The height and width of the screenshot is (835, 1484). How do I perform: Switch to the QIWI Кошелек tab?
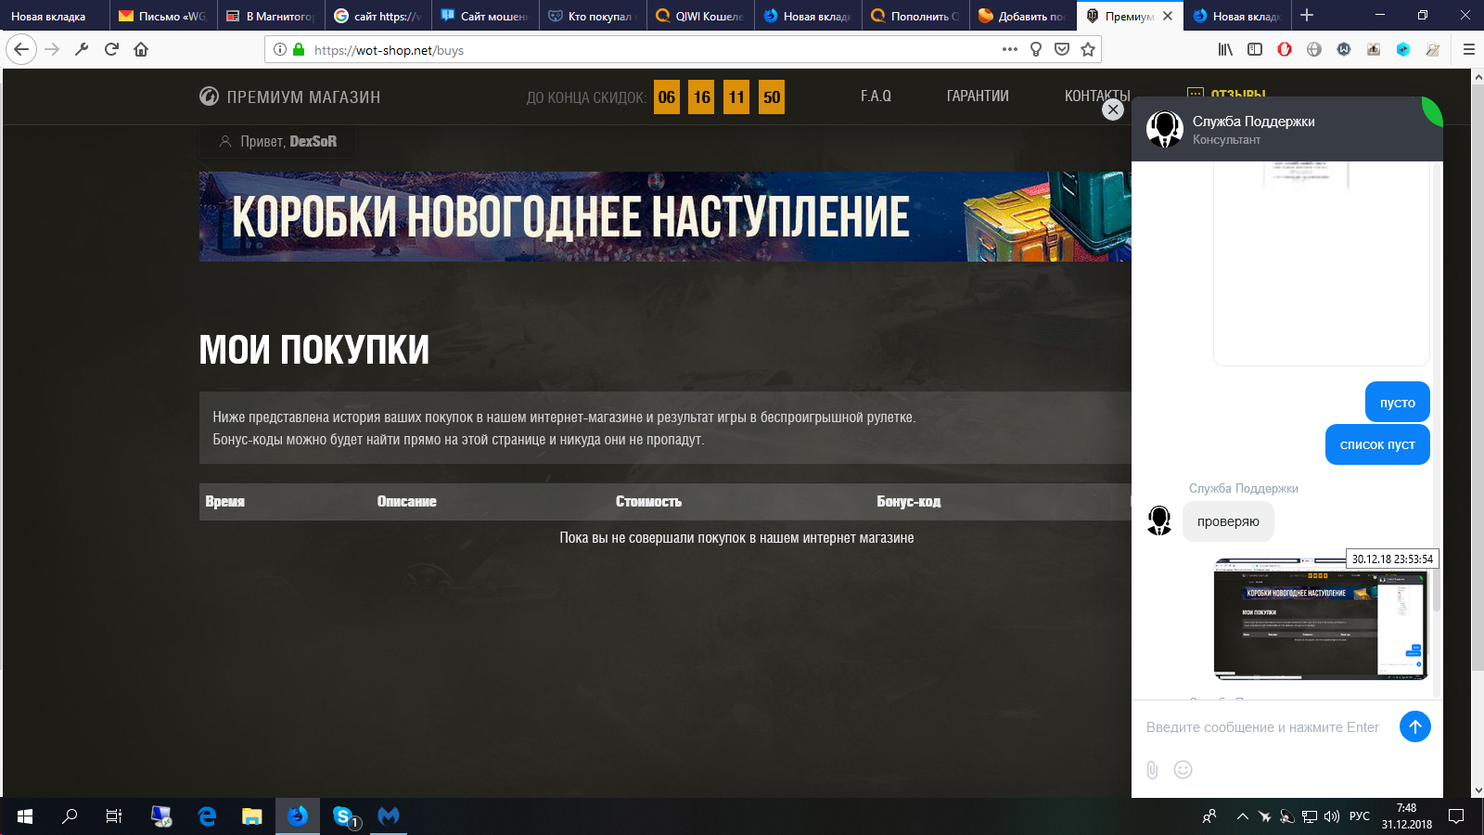pos(700,16)
